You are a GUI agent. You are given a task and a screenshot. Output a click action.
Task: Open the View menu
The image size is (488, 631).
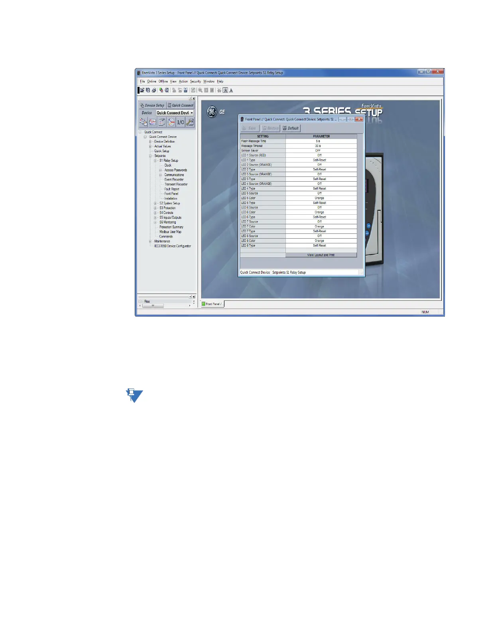pyautogui.click(x=173, y=81)
